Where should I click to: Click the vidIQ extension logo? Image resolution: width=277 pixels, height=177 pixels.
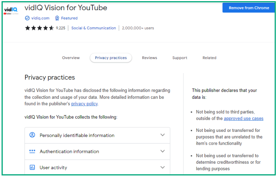point(11,11)
